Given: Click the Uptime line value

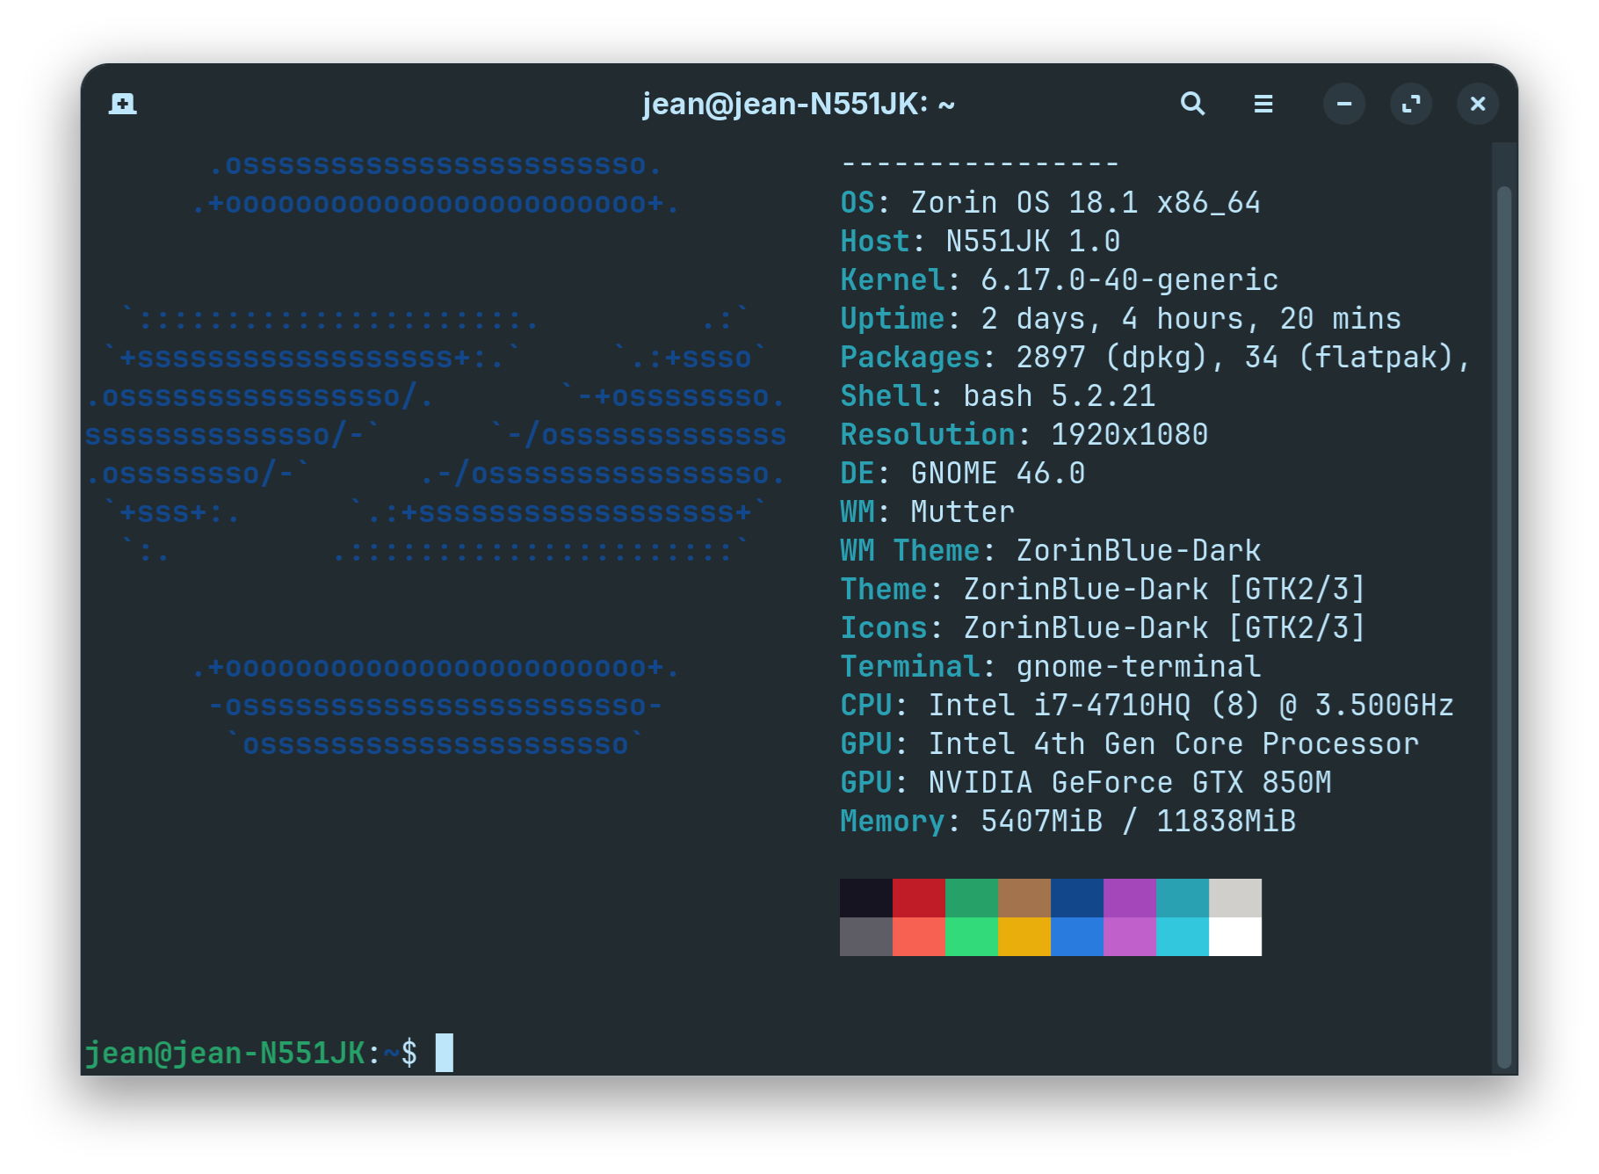Looking at the screenshot, I should [x=1191, y=319].
